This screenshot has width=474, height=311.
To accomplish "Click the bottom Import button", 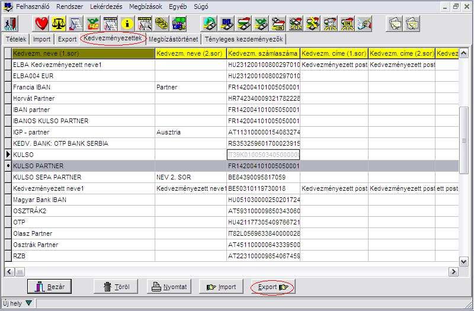I will click(x=221, y=287).
